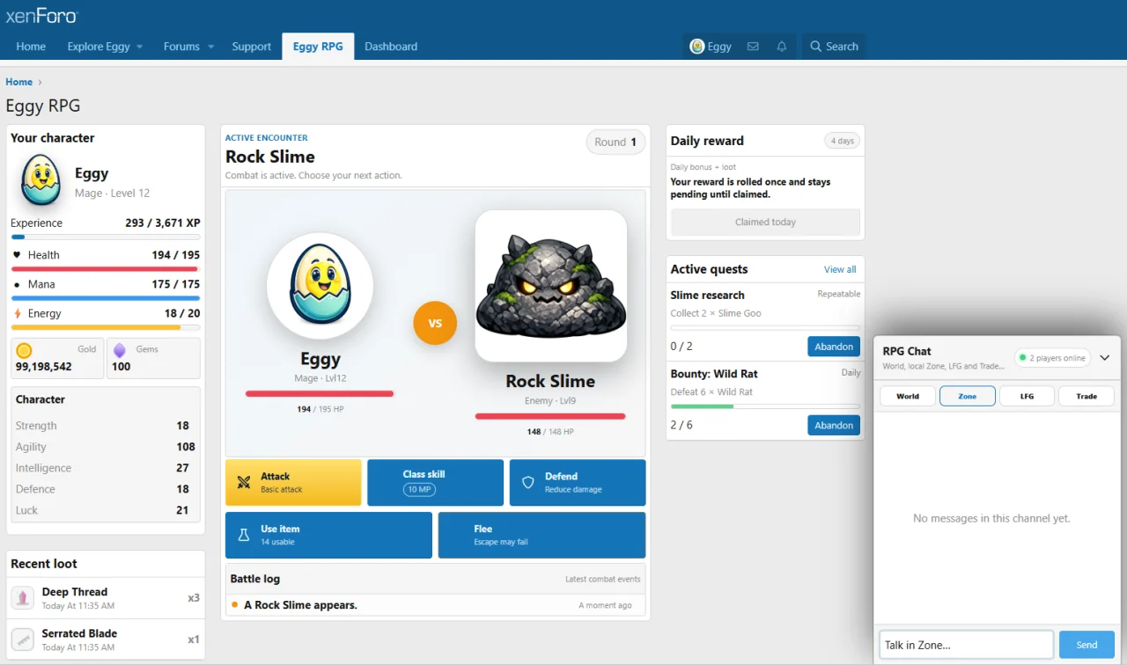Send the chat message
Screen dimensions: 1127x665
coord(1086,645)
